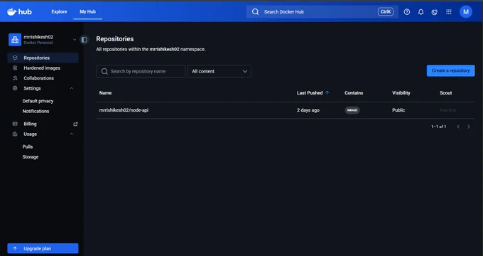Sort by the Last Pushed column header
483x256 pixels.
[310, 93]
